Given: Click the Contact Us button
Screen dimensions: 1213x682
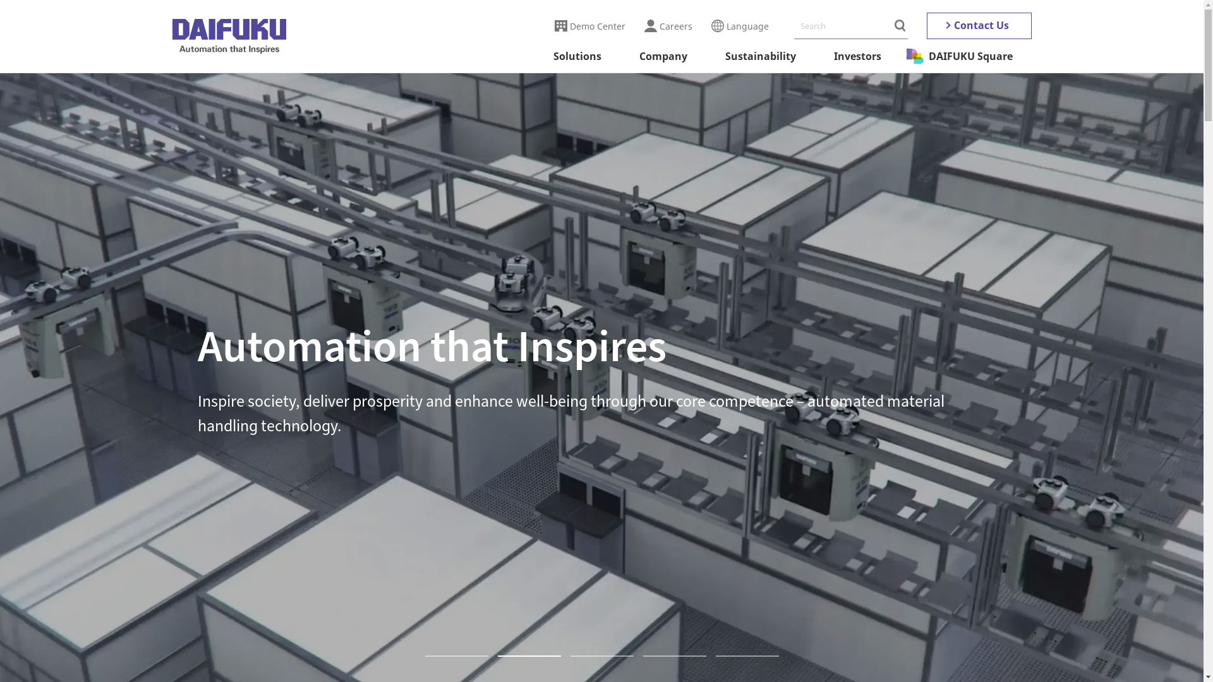Looking at the screenshot, I should point(979,26).
